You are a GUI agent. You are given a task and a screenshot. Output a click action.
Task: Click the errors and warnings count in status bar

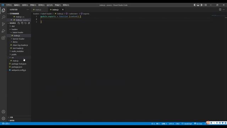(x=6, y=124)
